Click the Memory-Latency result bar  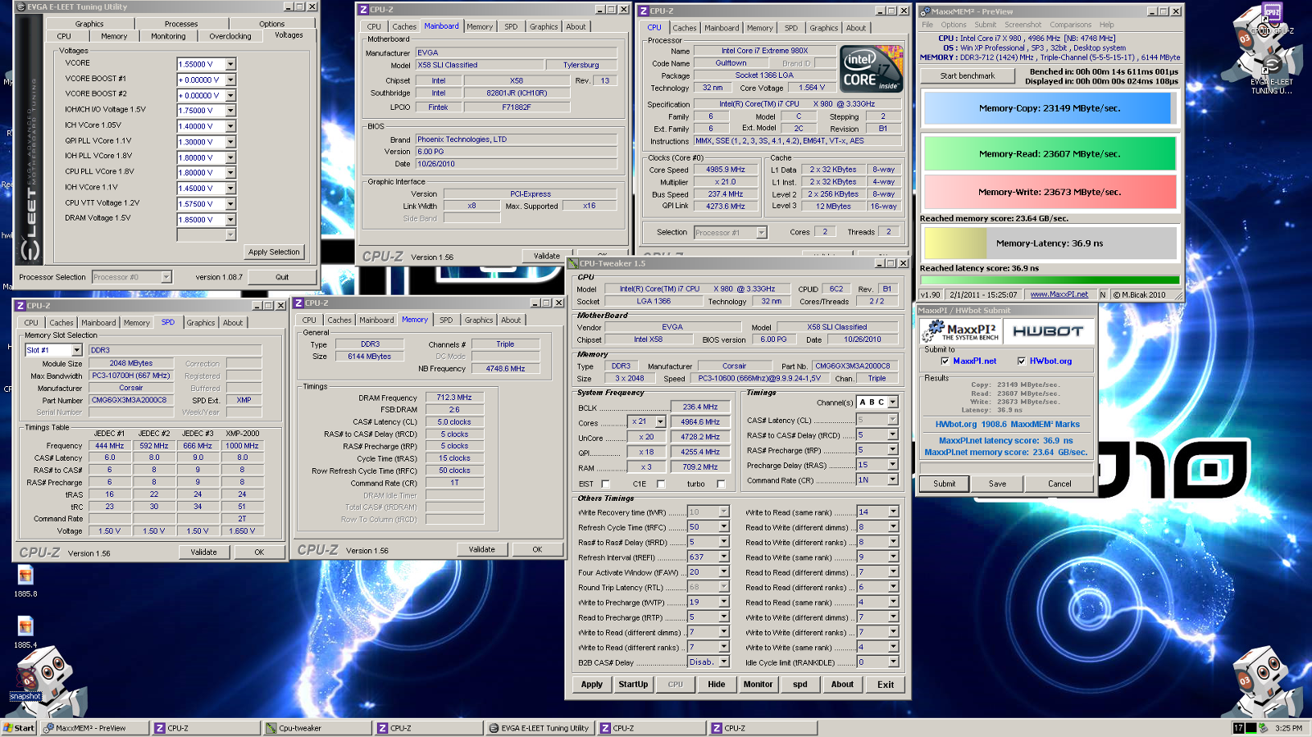pos(1049,243)
